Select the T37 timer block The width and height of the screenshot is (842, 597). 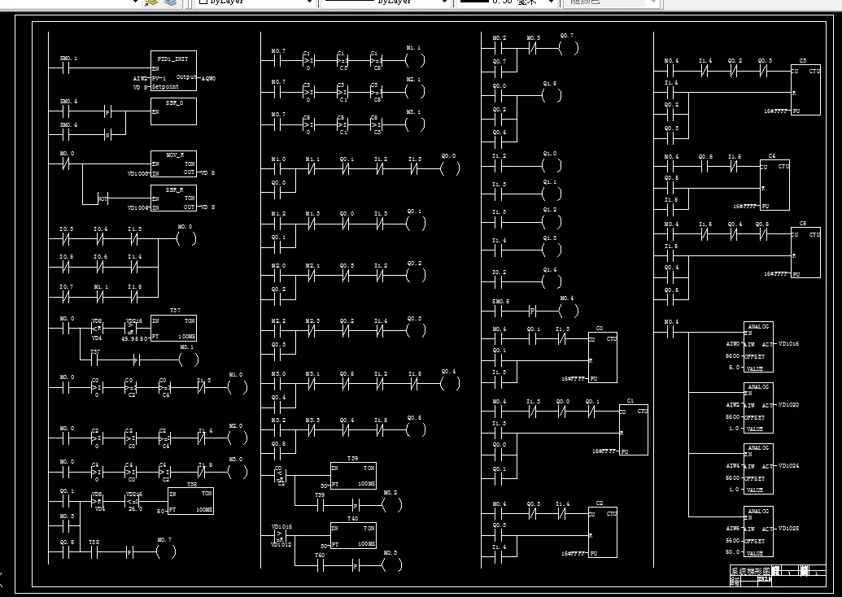[x=173, y=328]
